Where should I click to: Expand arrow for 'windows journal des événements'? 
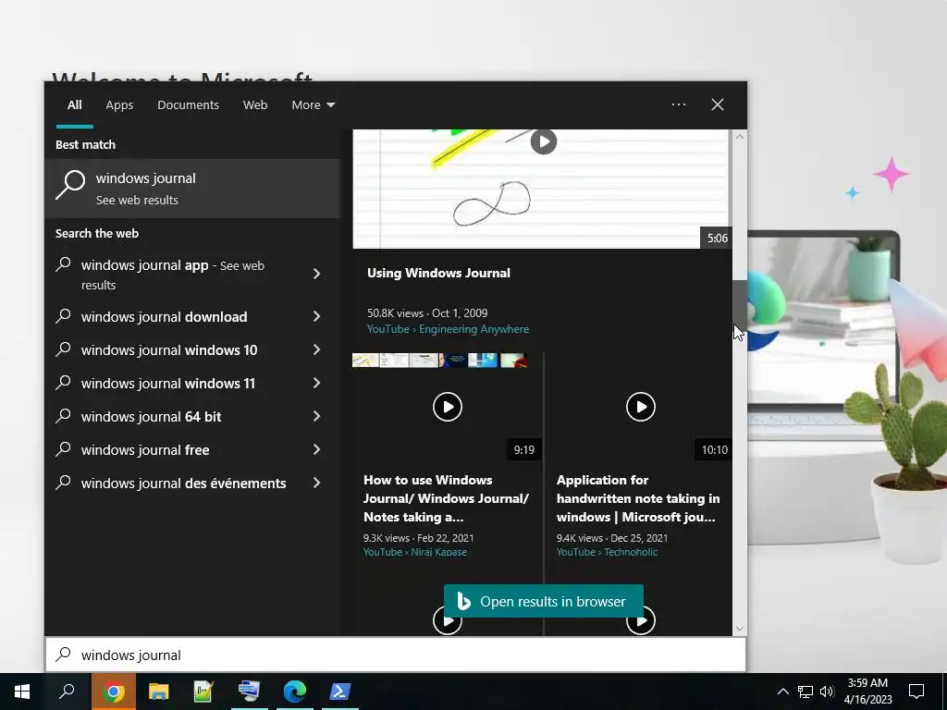click(x=316, y=483)
